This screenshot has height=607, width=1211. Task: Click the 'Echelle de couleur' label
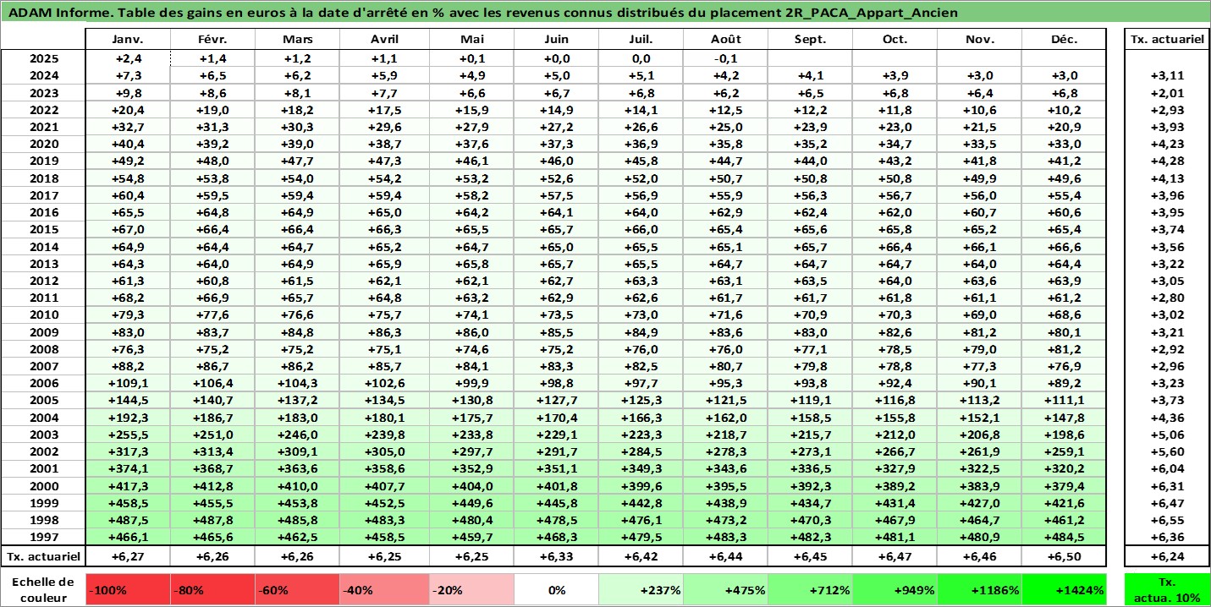(43, 590)
